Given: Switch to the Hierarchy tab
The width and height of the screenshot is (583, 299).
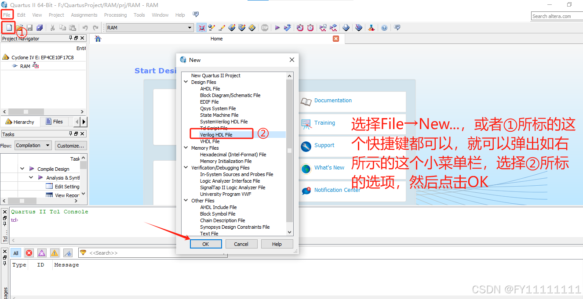Looking at the screenshot, I should [x=20, y=122].
